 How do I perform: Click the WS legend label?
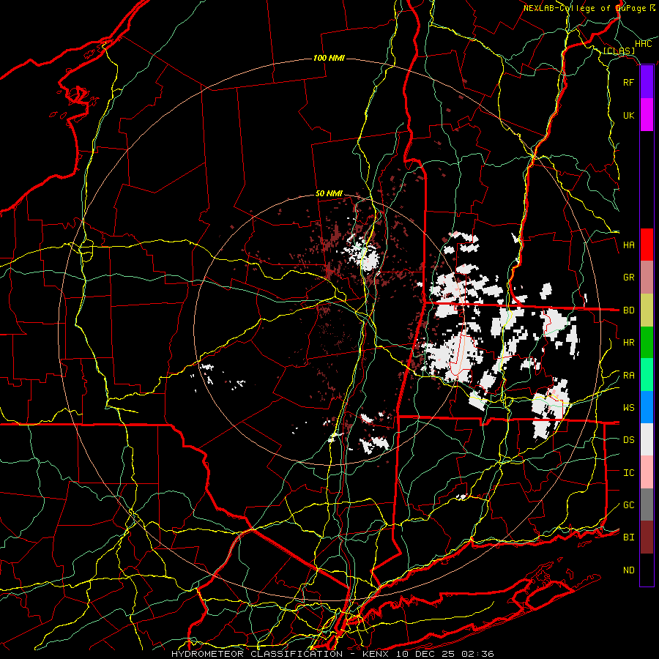628,407
